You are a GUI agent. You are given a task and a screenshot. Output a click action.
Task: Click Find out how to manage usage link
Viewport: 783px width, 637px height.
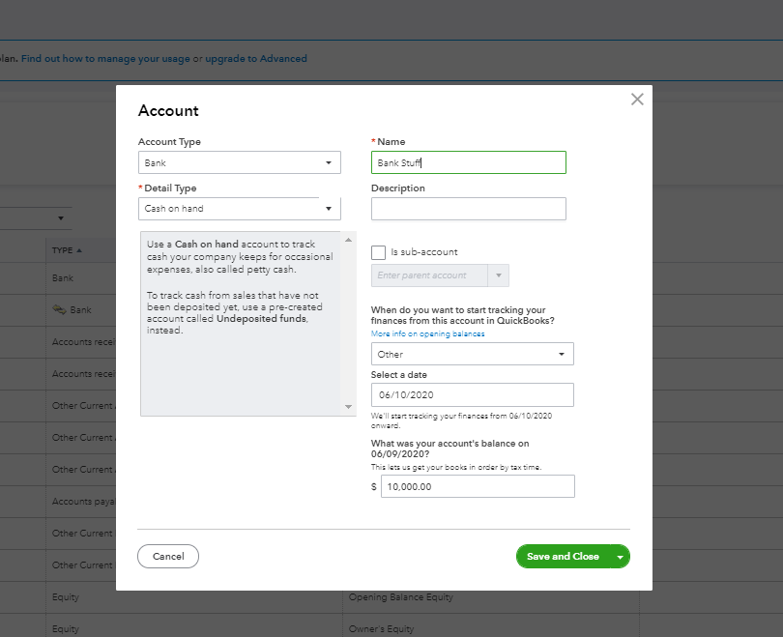(x=105, y=59)
